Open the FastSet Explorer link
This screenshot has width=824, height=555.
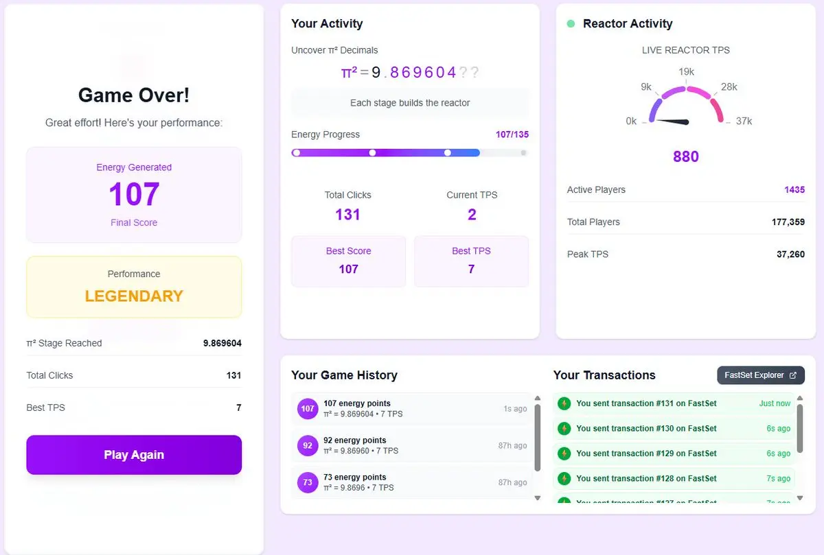[x=761, y=375]
